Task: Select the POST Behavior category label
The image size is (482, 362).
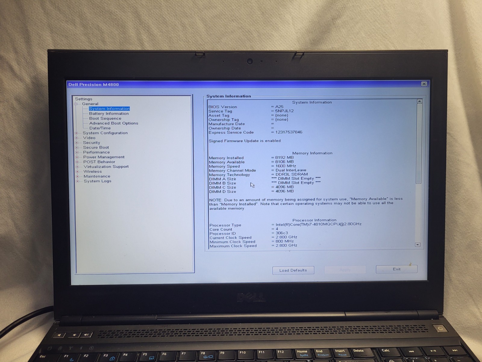Action: 99,162
